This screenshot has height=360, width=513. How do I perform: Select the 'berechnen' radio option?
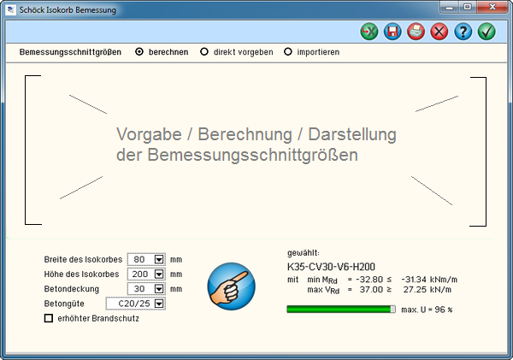140,52
